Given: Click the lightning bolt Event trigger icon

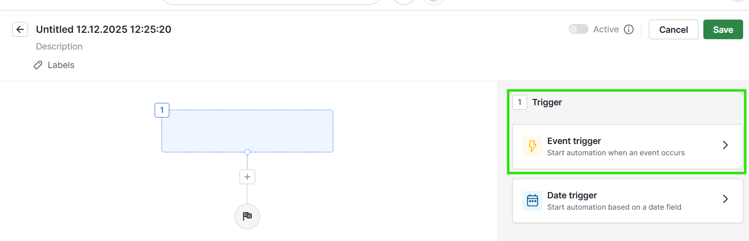Looking at the screenshot, I should (533, 146).
